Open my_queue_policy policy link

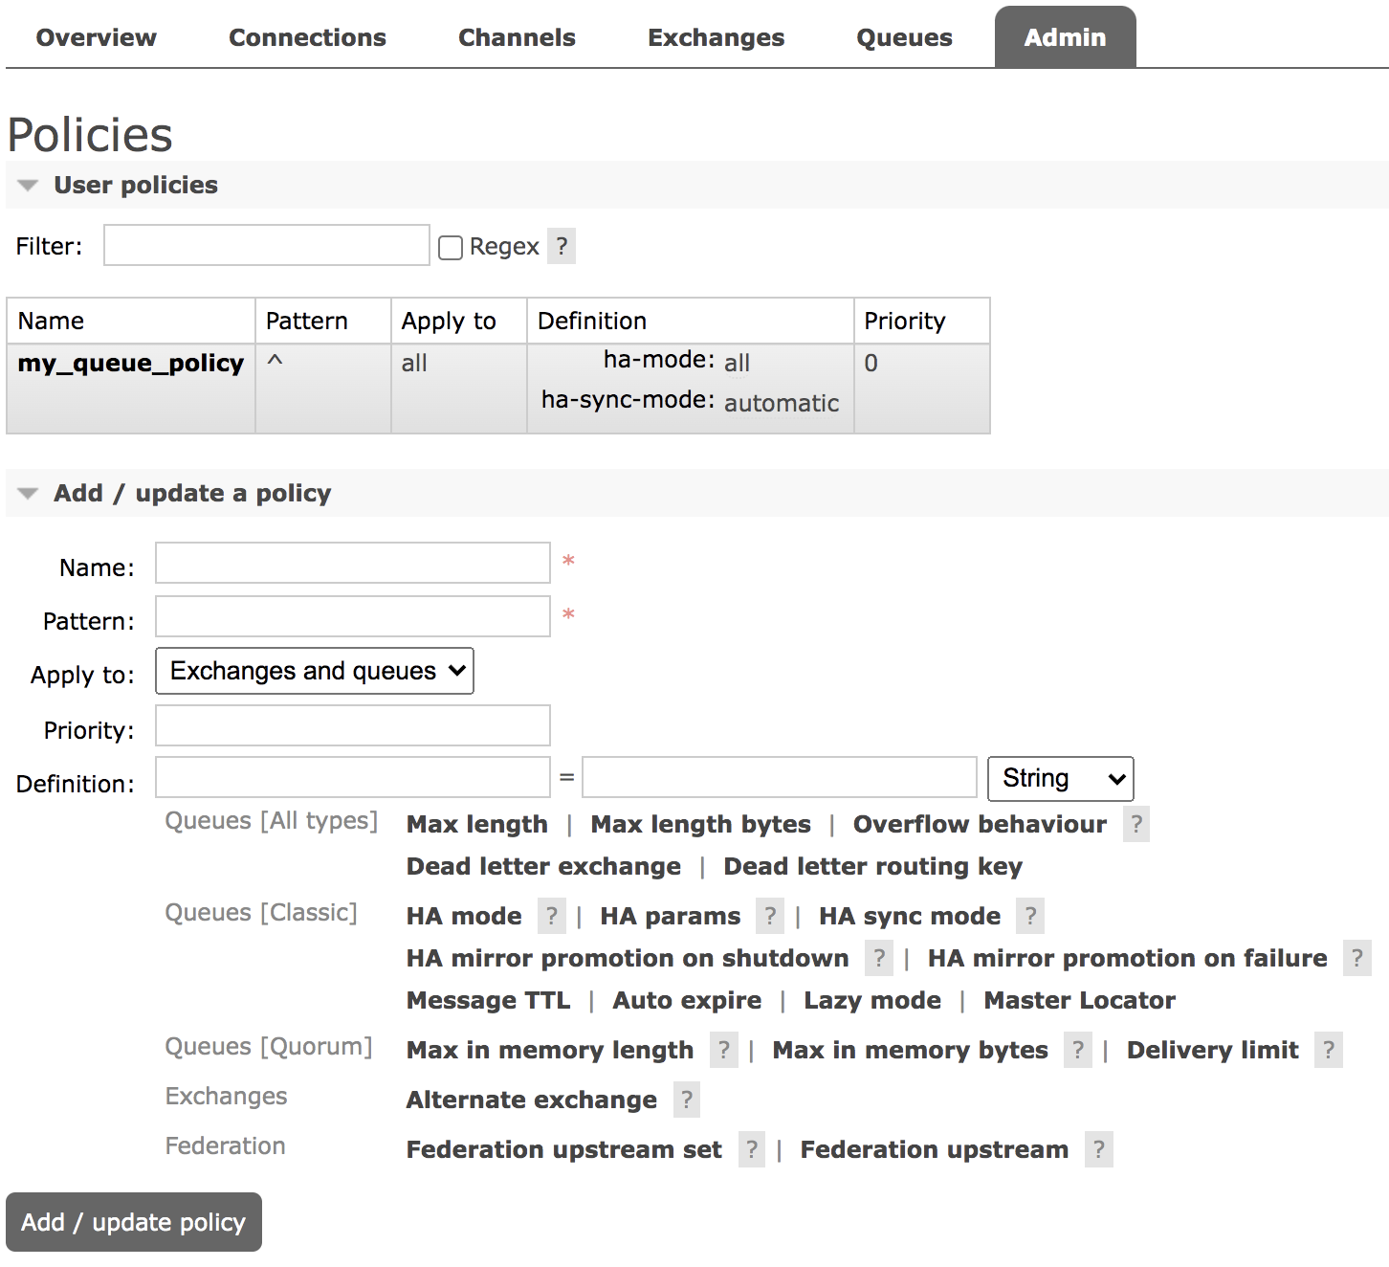131,364
